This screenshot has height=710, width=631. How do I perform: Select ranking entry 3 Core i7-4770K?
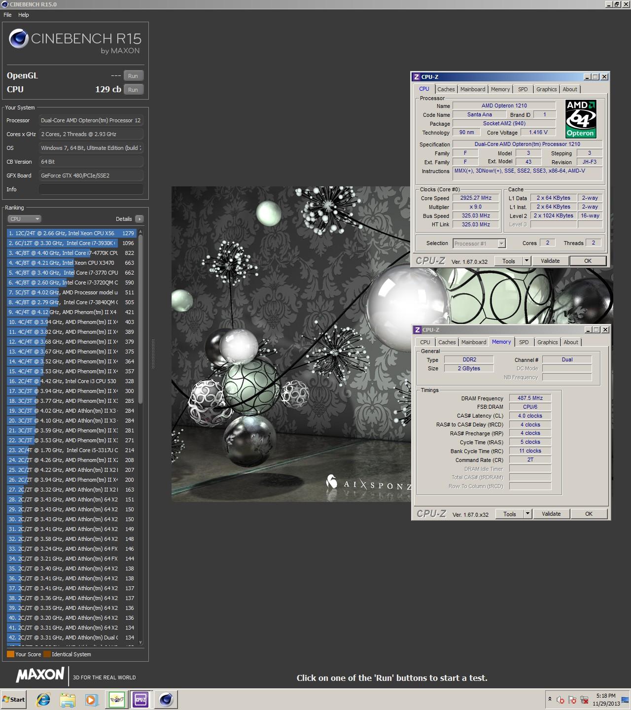click(72, 253)
